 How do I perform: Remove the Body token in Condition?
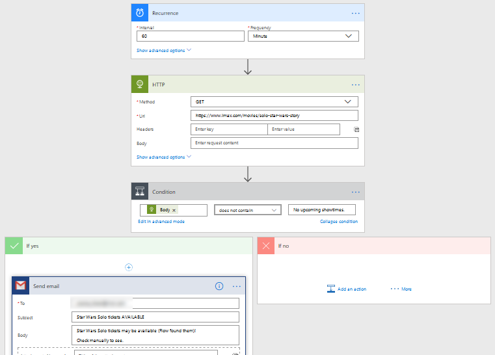(174, 210)
